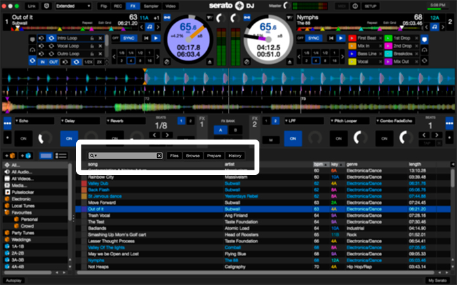
Task: Turn off the Delay effect ON button
Action: [x=69, y=138]
